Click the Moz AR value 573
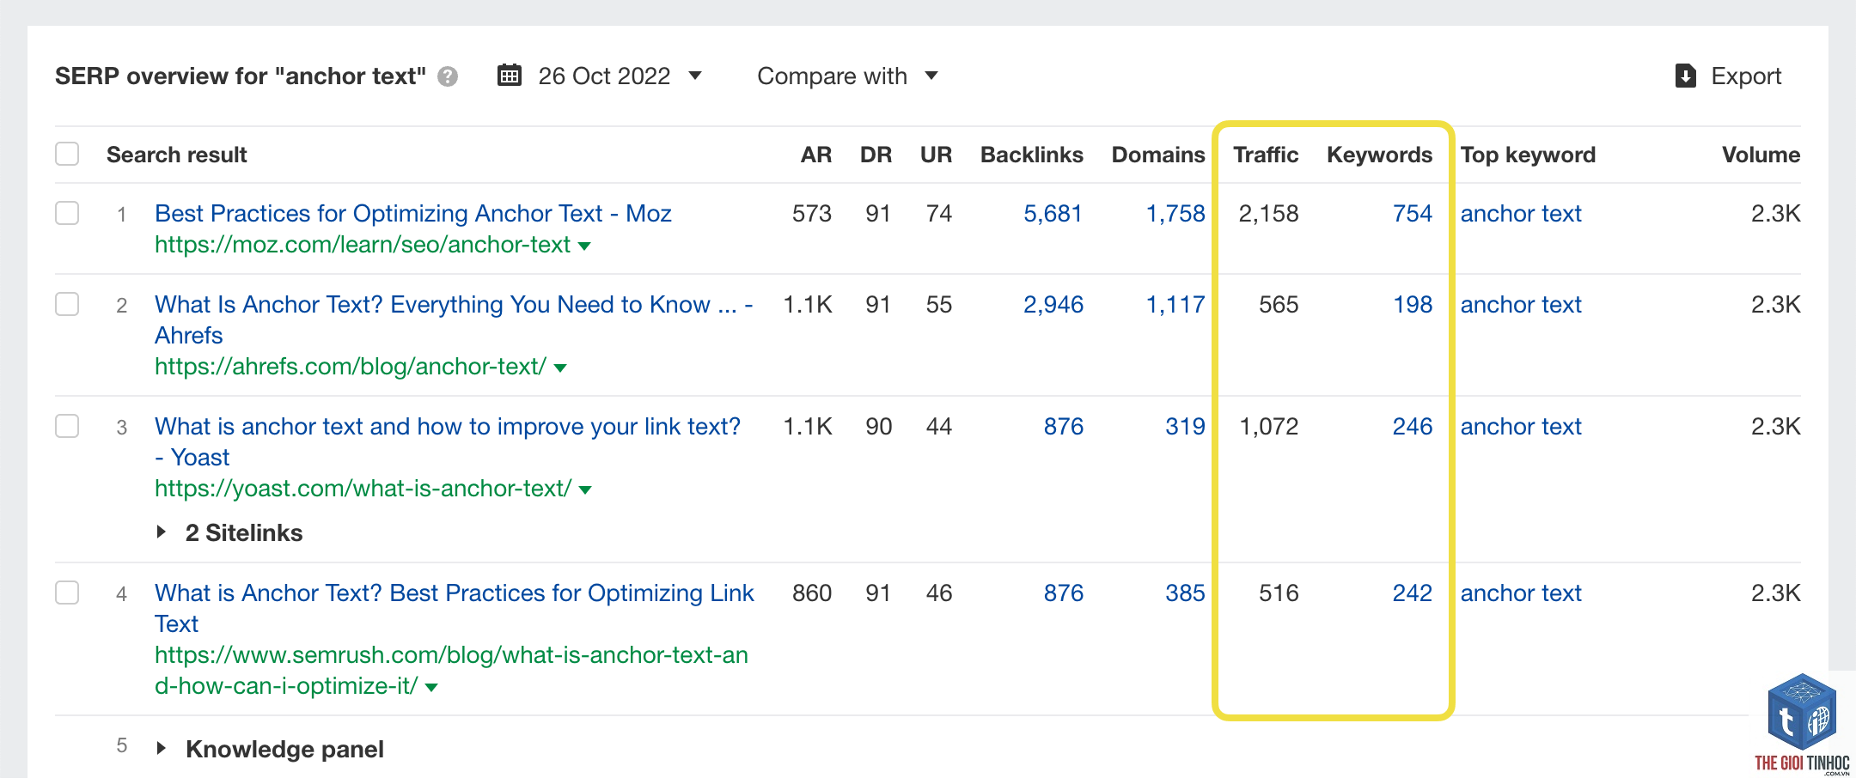Image resolution: width=1856 pixels, height=778 pixels. tap(812, 213)
